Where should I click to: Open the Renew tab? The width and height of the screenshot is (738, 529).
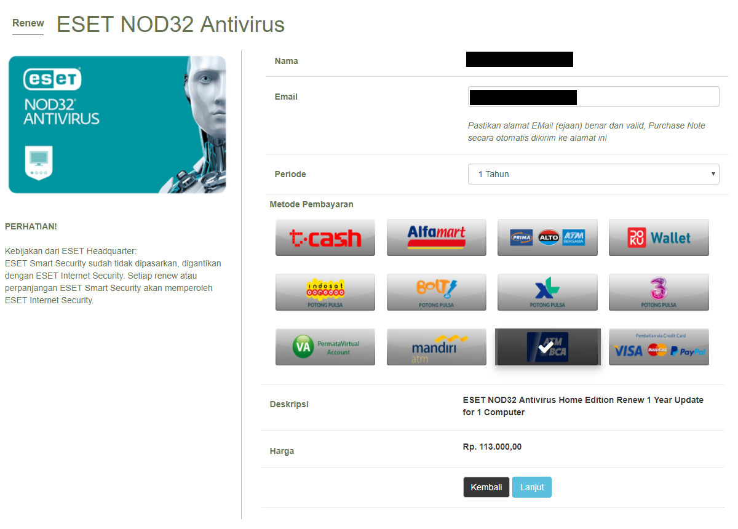click(x=28, y=23)
